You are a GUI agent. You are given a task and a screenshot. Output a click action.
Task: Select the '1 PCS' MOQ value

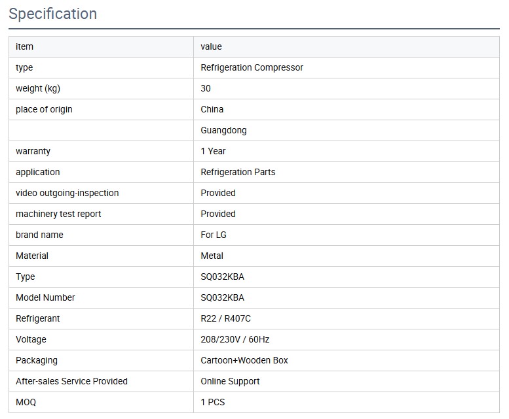coord(212,402)
